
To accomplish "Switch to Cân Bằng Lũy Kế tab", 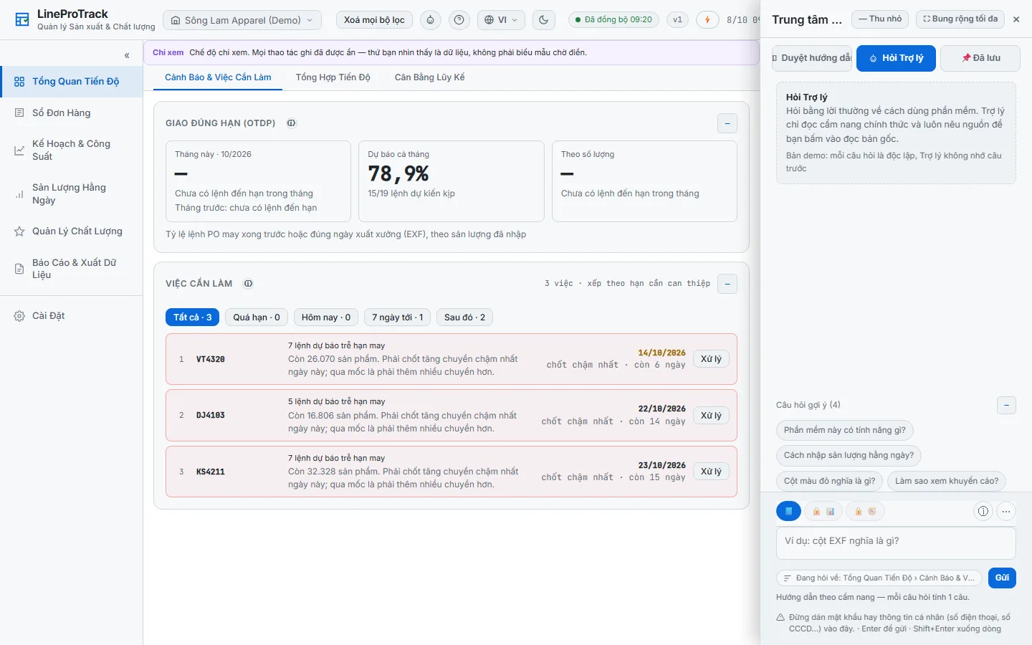I will [x=430, y=77].
